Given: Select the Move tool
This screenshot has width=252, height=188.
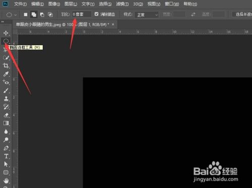Looking at the screenshot, I should (6, 33).
